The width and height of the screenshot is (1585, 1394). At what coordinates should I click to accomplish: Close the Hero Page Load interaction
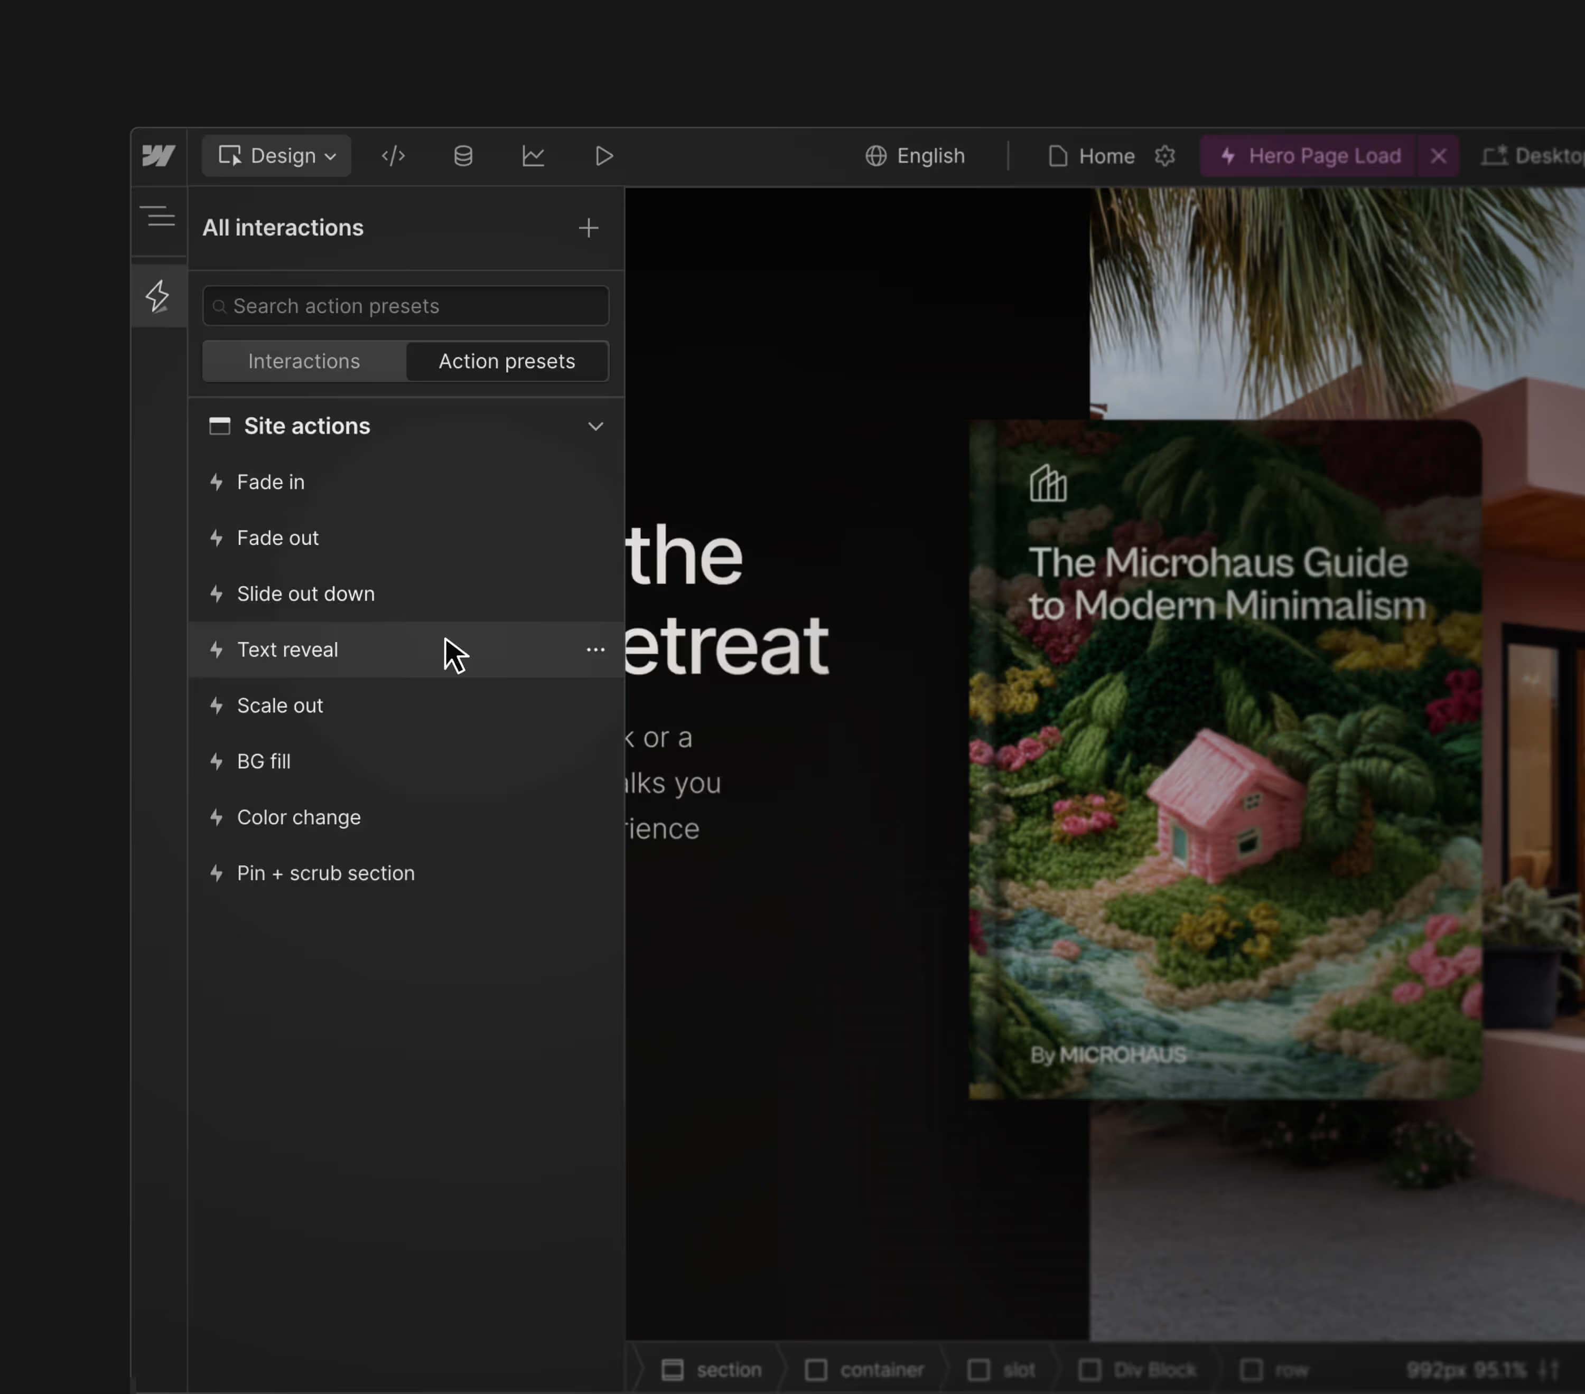pyautogui.click(x=1438, y=156)
